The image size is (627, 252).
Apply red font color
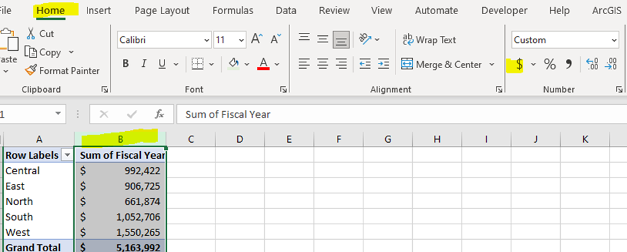pos(264,64)
